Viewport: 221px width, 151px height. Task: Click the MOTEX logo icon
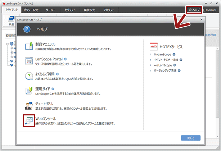tap(154, 47)
